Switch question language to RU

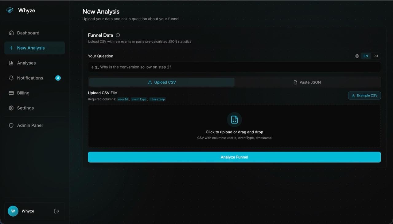click(375, 56)
